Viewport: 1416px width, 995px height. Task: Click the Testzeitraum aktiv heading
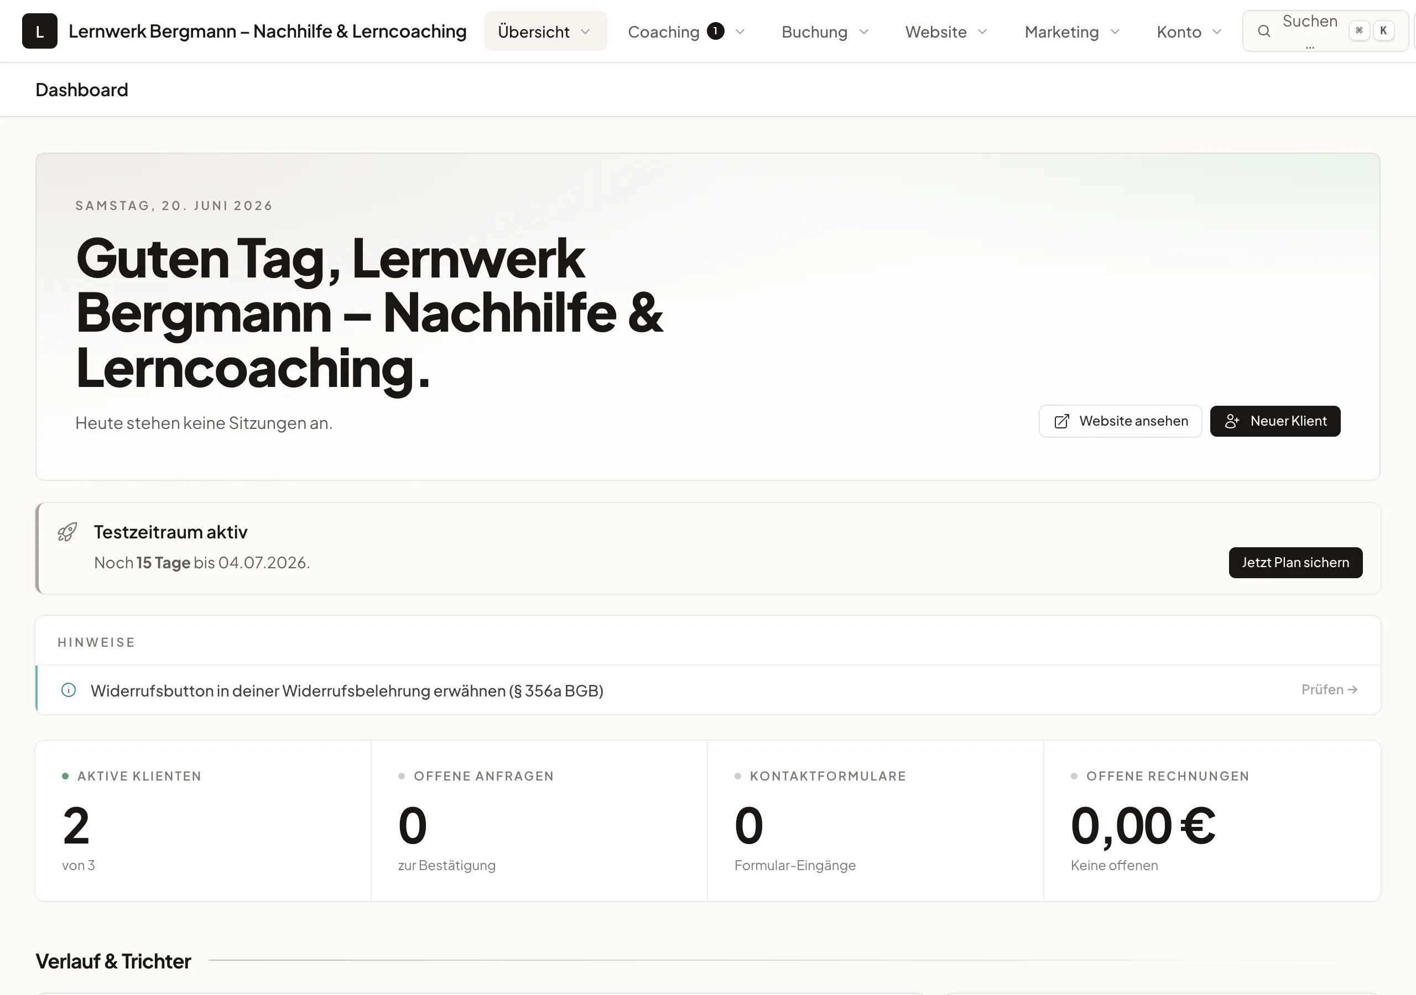pyautogui.click(x=171, y=532)
